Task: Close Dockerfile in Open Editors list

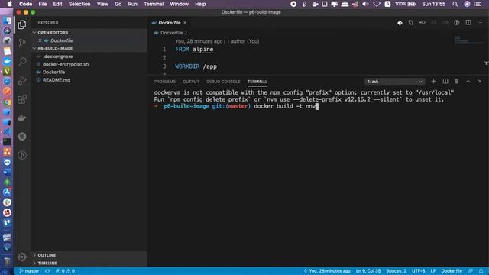Action: tap(40, 40)
